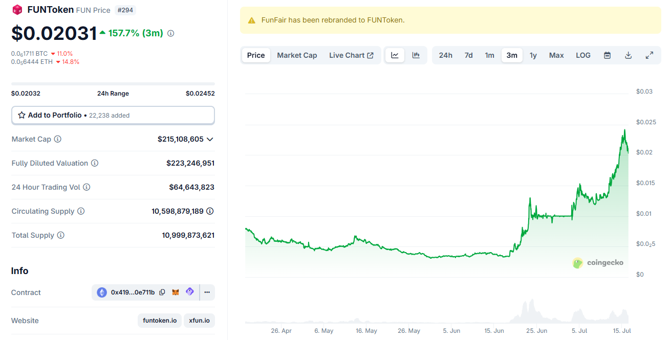
Task: Click the $0.02031 current price
Action: (54, 33)
